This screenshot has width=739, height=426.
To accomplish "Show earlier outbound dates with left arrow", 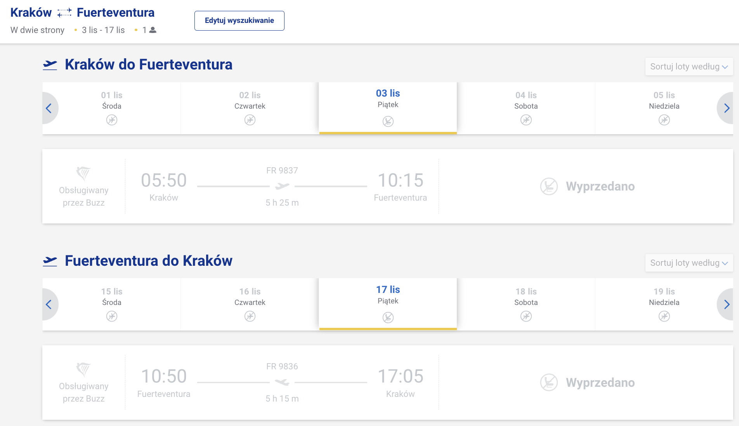I will click(x=50, y=108).
